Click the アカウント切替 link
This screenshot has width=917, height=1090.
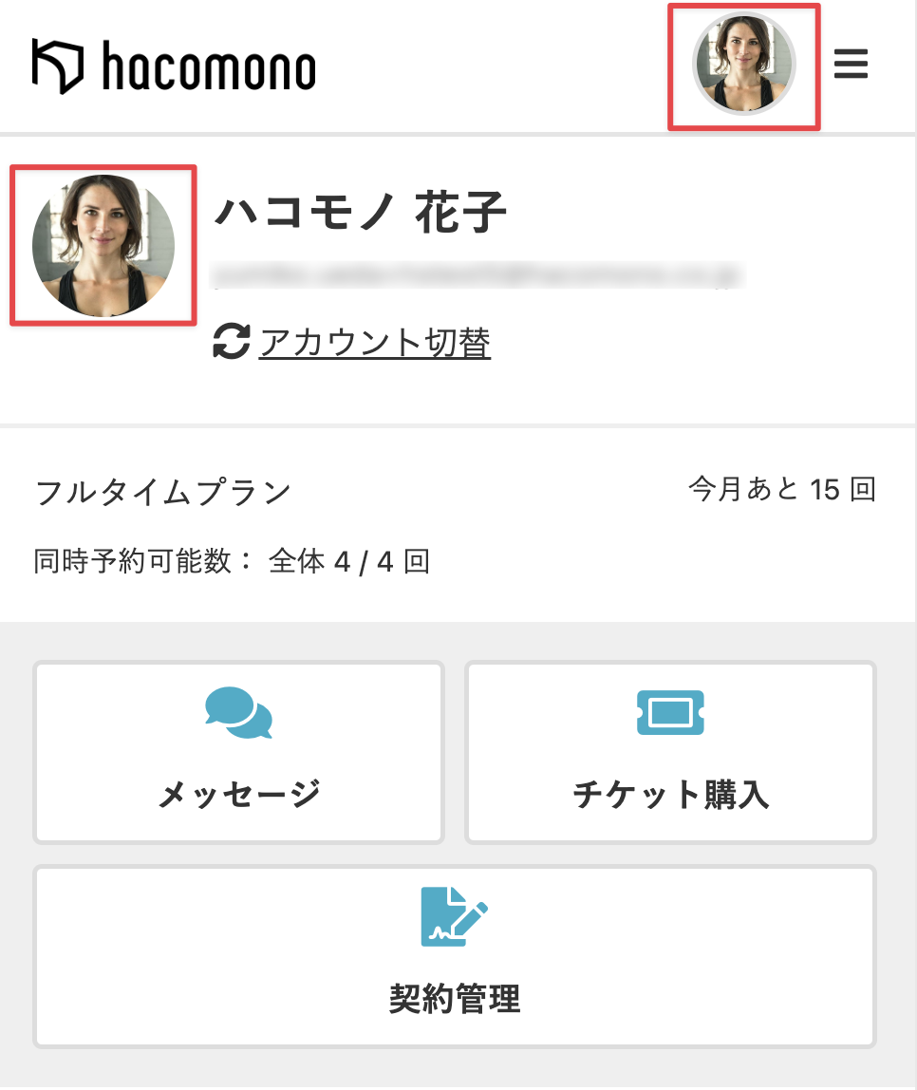[x=374, y=342]
